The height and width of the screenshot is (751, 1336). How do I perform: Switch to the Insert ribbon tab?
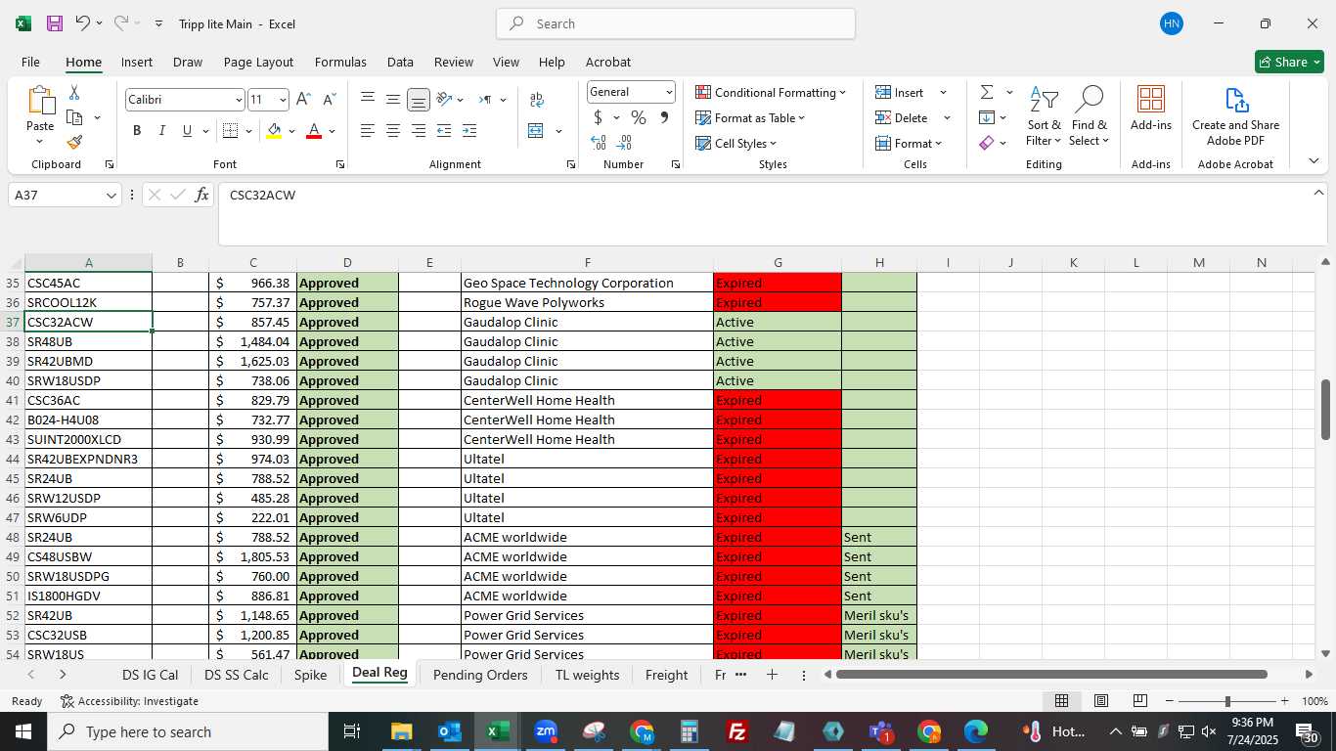pos(137,62)
